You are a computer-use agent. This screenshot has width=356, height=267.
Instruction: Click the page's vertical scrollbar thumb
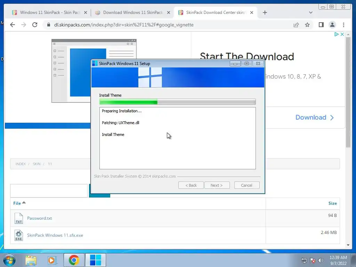pyautogui.click(x=348, y=92)
